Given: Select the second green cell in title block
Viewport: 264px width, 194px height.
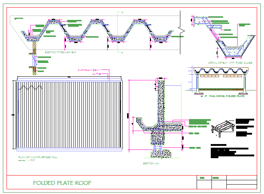Looking at the screenshot, I should [216, 178].
